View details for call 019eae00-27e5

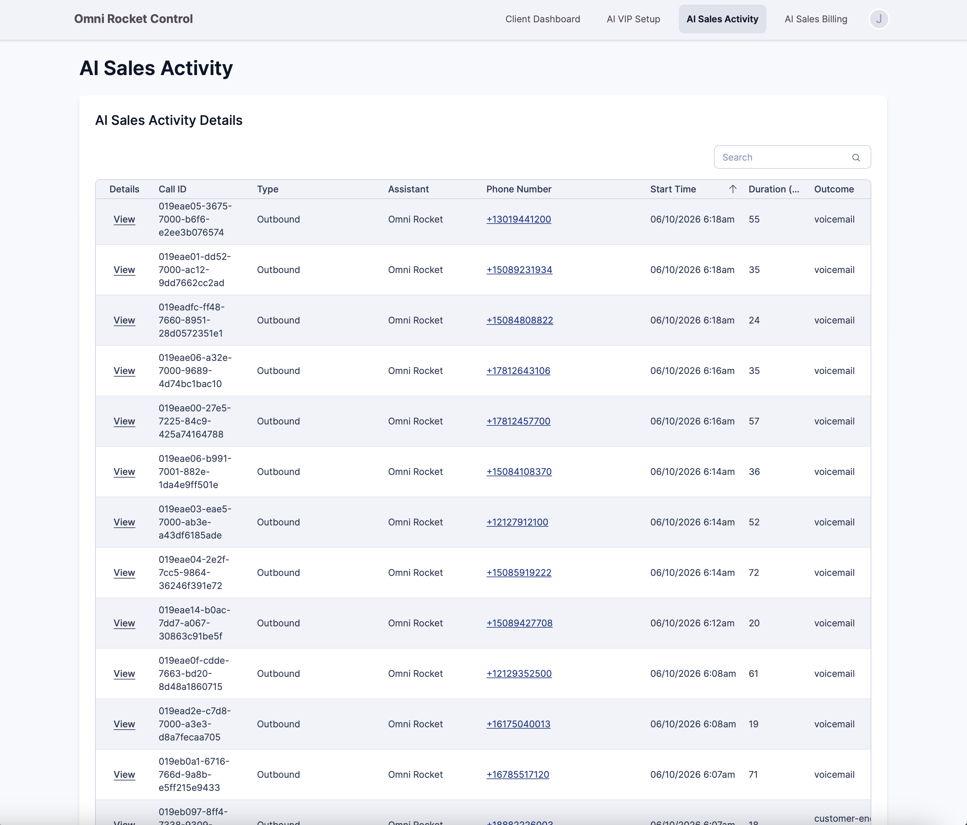tap(124, 421)
